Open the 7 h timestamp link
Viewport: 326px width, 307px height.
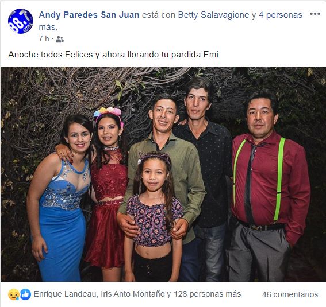tap(44, 38)
